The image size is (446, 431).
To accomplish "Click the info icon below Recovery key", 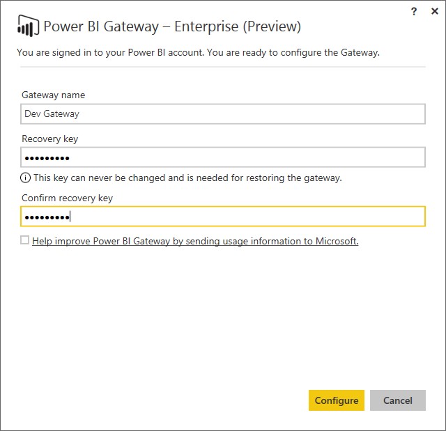I will click(25, 178).
